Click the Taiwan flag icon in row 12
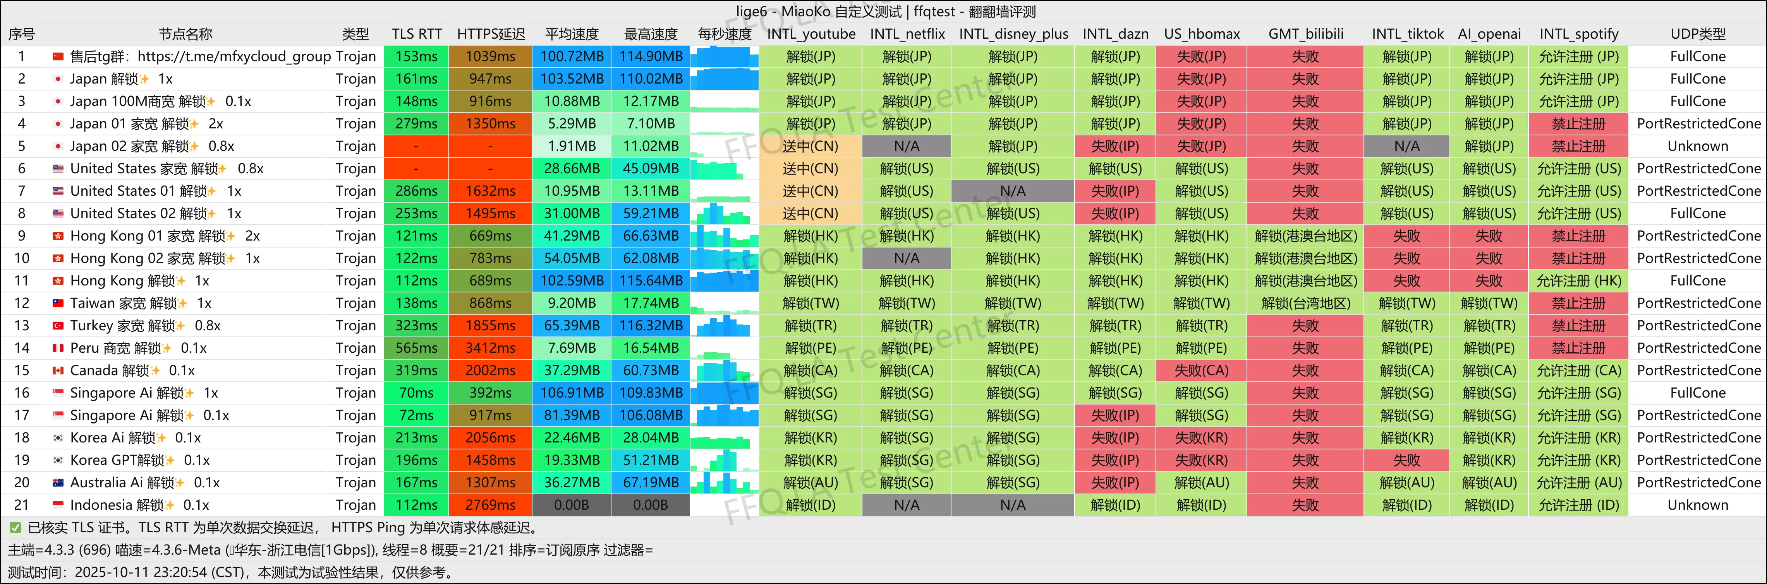 pos(58,303)
